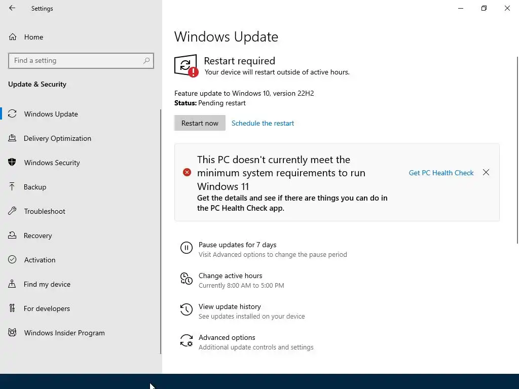Open View update history

click(230, 306)
